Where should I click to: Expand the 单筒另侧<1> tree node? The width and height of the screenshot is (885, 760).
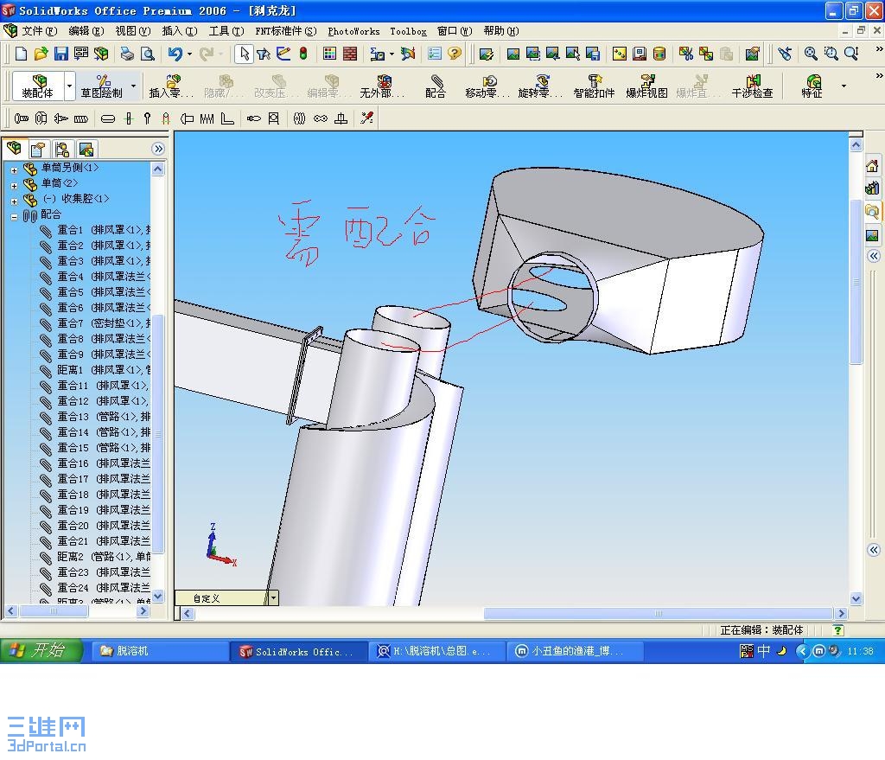click(14, 169)
